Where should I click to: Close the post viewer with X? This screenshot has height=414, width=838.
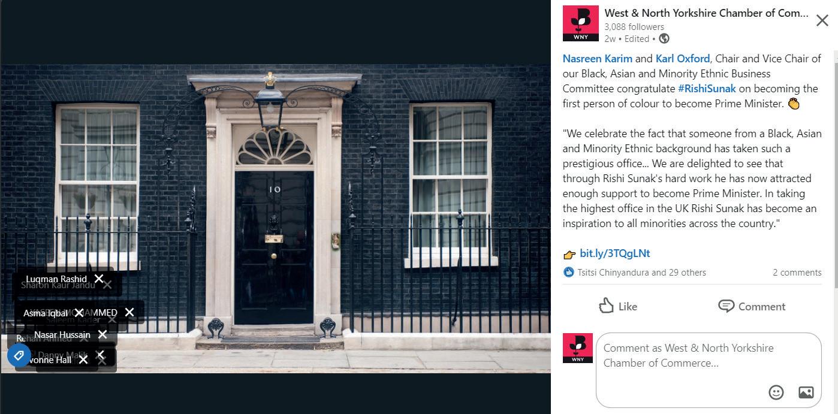point(822,20)
